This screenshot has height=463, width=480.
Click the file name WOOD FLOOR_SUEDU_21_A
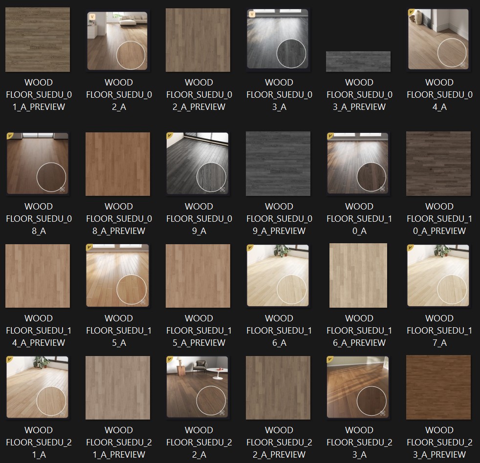click(x=39, y=442)
